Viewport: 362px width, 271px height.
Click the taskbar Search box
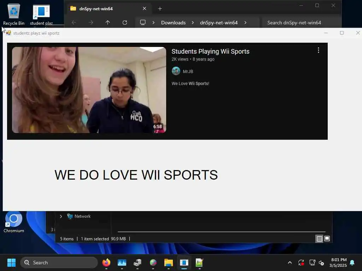click(59, 263)
